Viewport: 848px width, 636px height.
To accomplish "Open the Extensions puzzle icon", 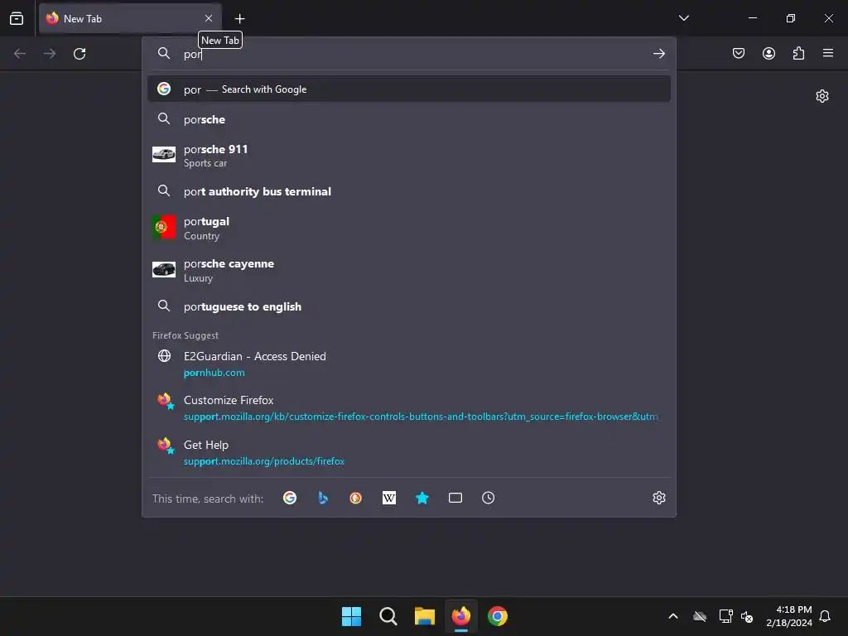I will pos(798,54).
